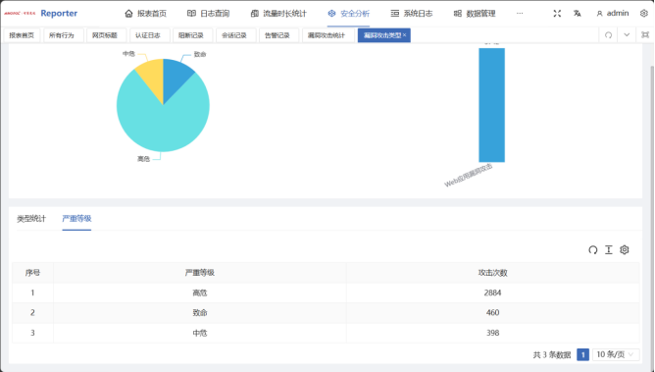Click the value 460
The width and height of the screenshot is (655, 372).
pos(492,313)
